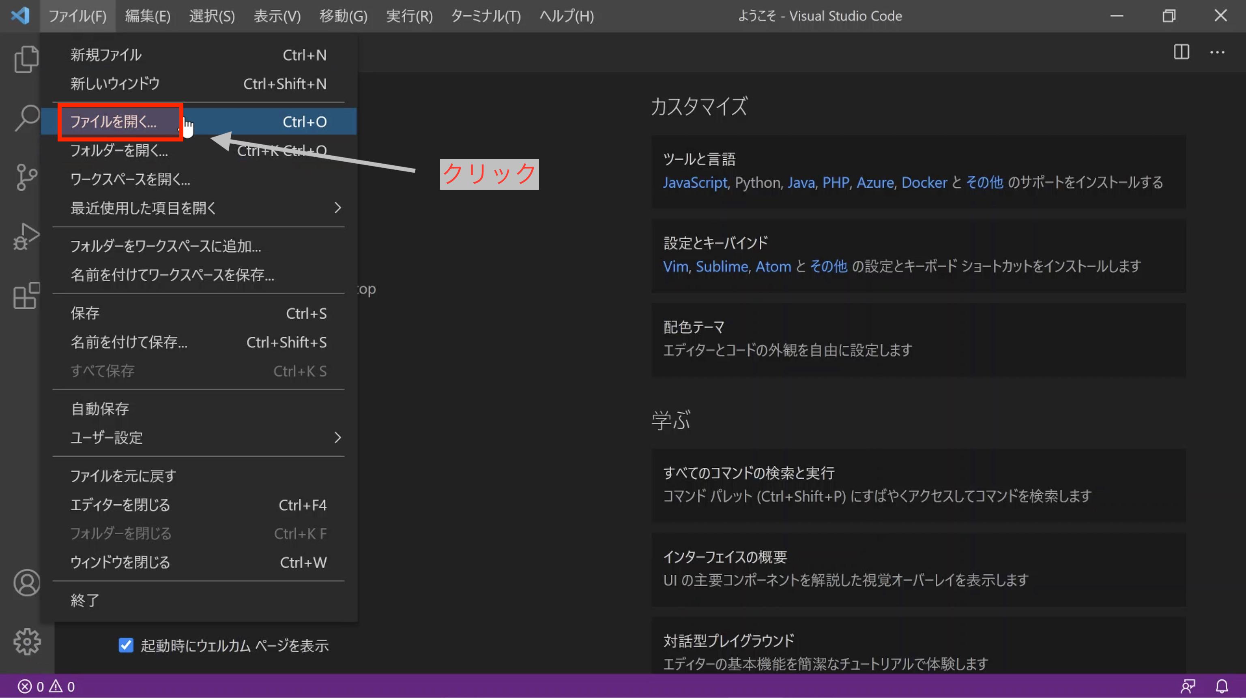Screen dimensions: 1246x698
Task: Open the 移動(G) menu
Action: tap(344, 16)
